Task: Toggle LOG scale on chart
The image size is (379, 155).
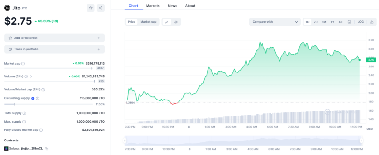Action: [361, 22]
